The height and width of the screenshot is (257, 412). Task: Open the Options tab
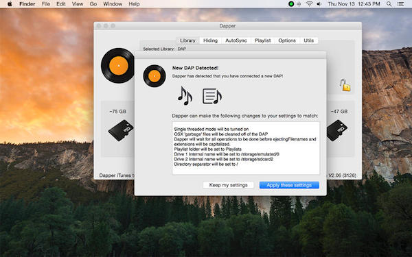coord(287,40)
